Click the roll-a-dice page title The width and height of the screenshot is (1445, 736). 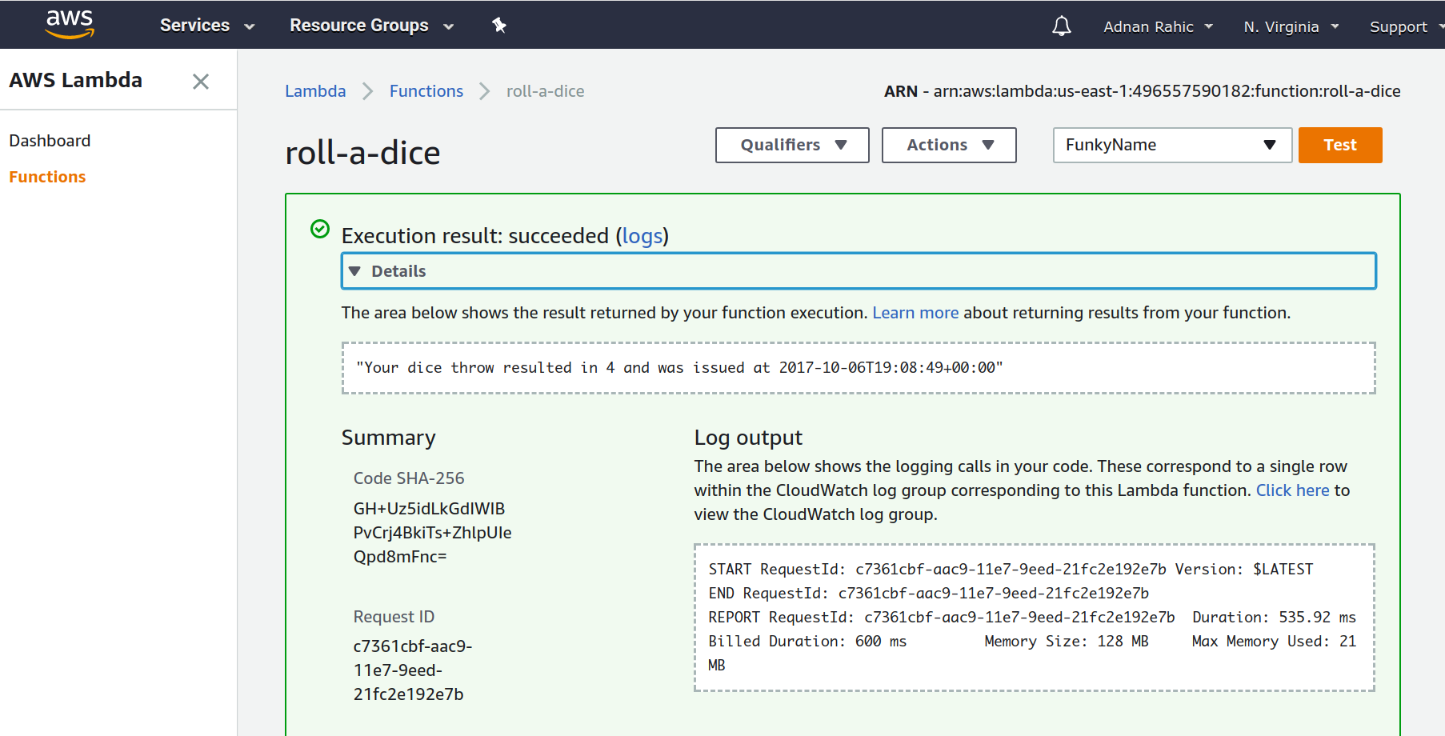362,152
